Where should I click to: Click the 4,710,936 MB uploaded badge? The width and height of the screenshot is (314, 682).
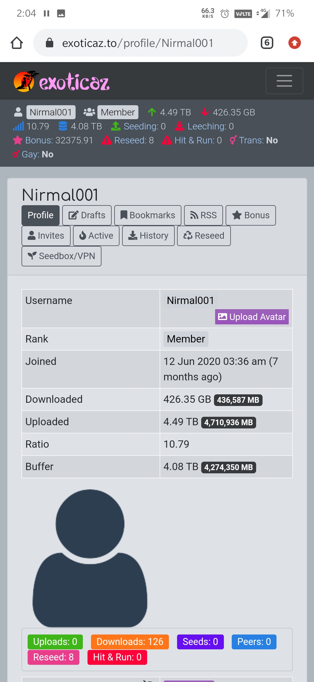(x=229, y=422)
